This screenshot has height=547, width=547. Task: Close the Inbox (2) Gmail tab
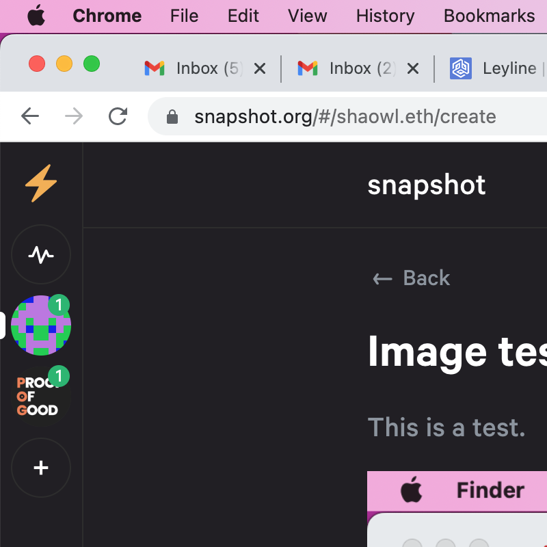(412, 68)
